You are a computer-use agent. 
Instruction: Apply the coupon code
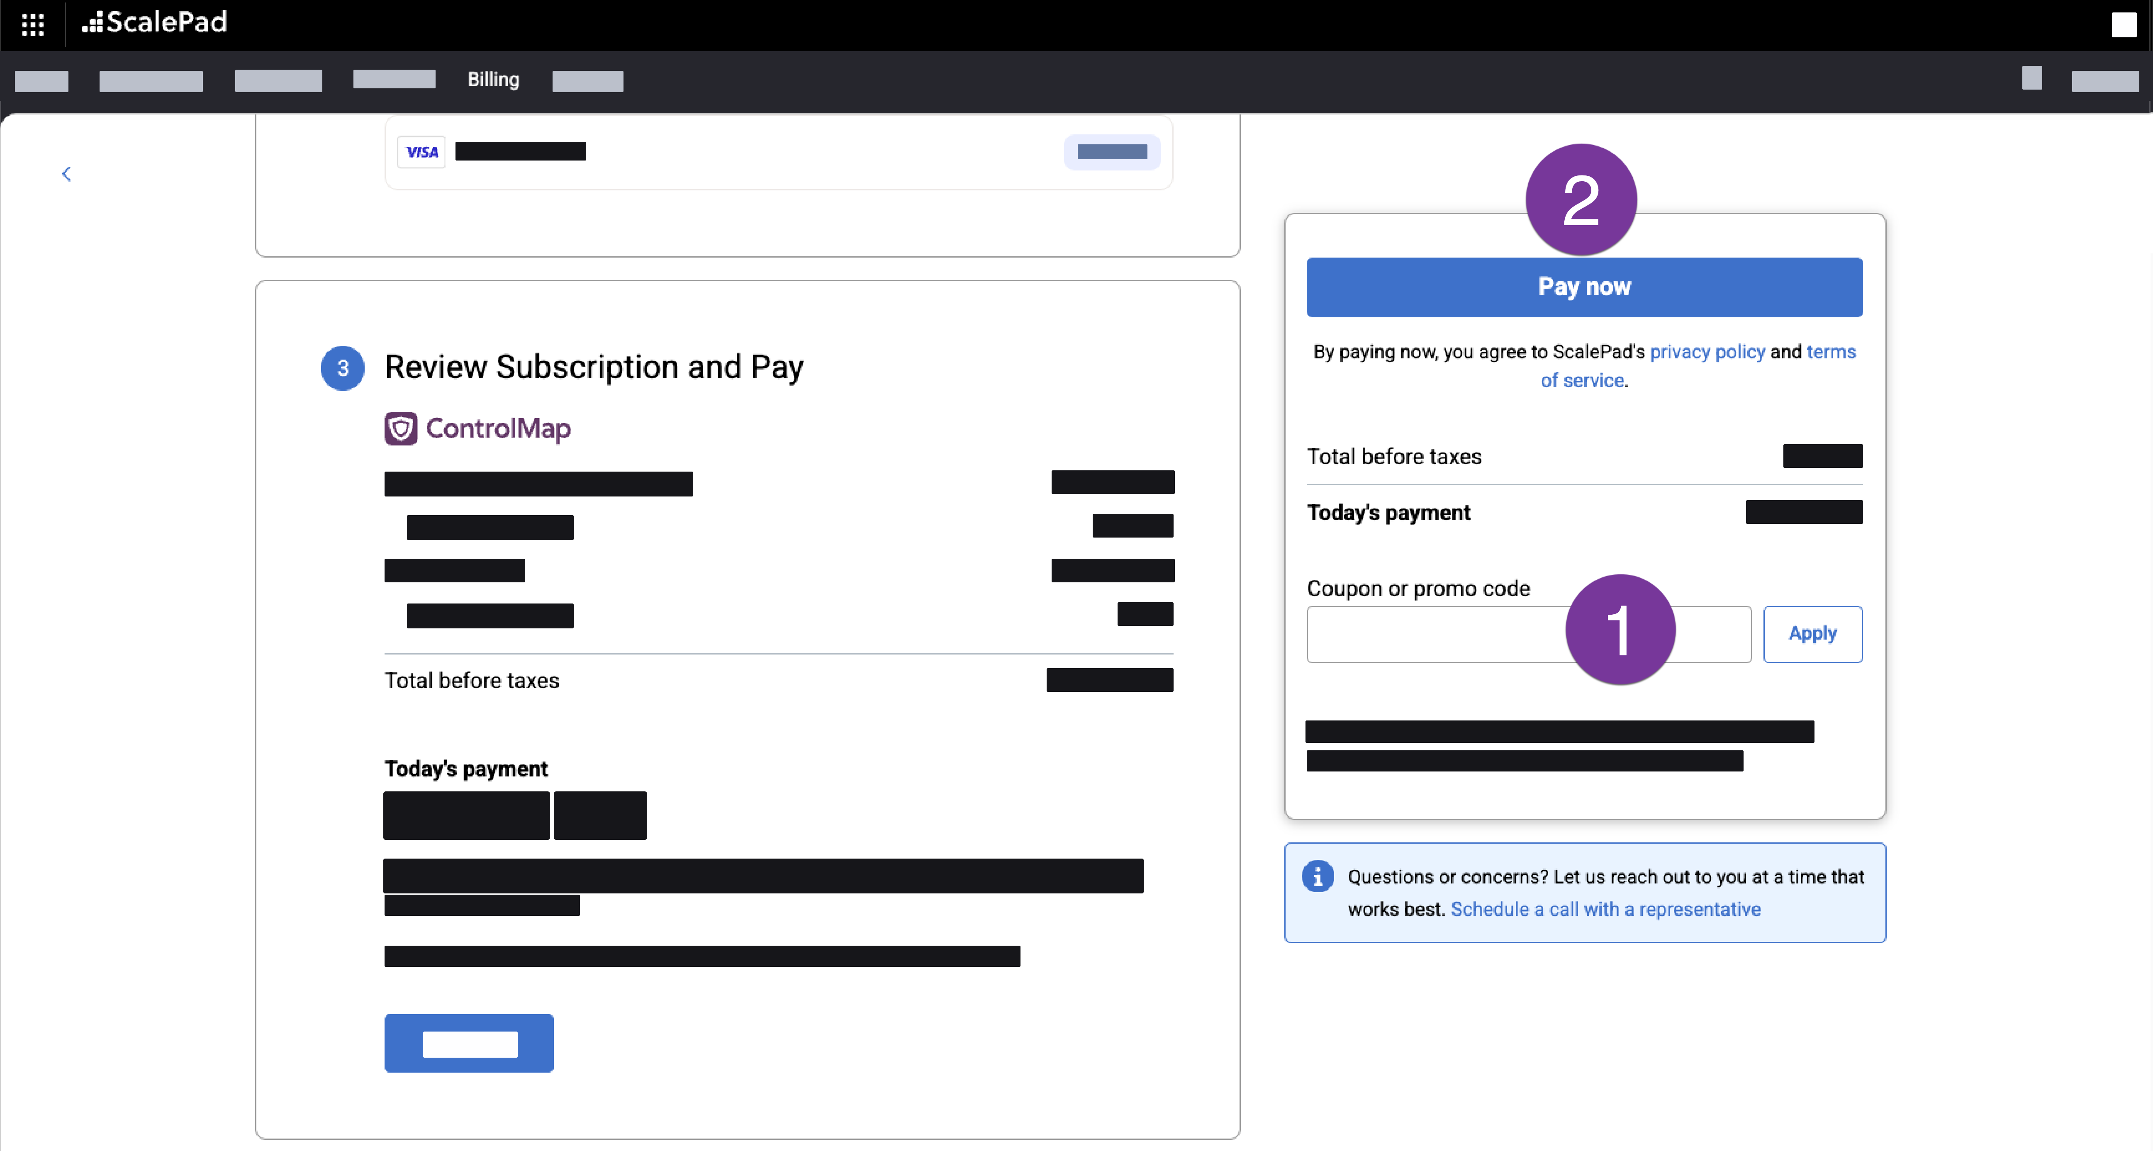coord(1812,634)
